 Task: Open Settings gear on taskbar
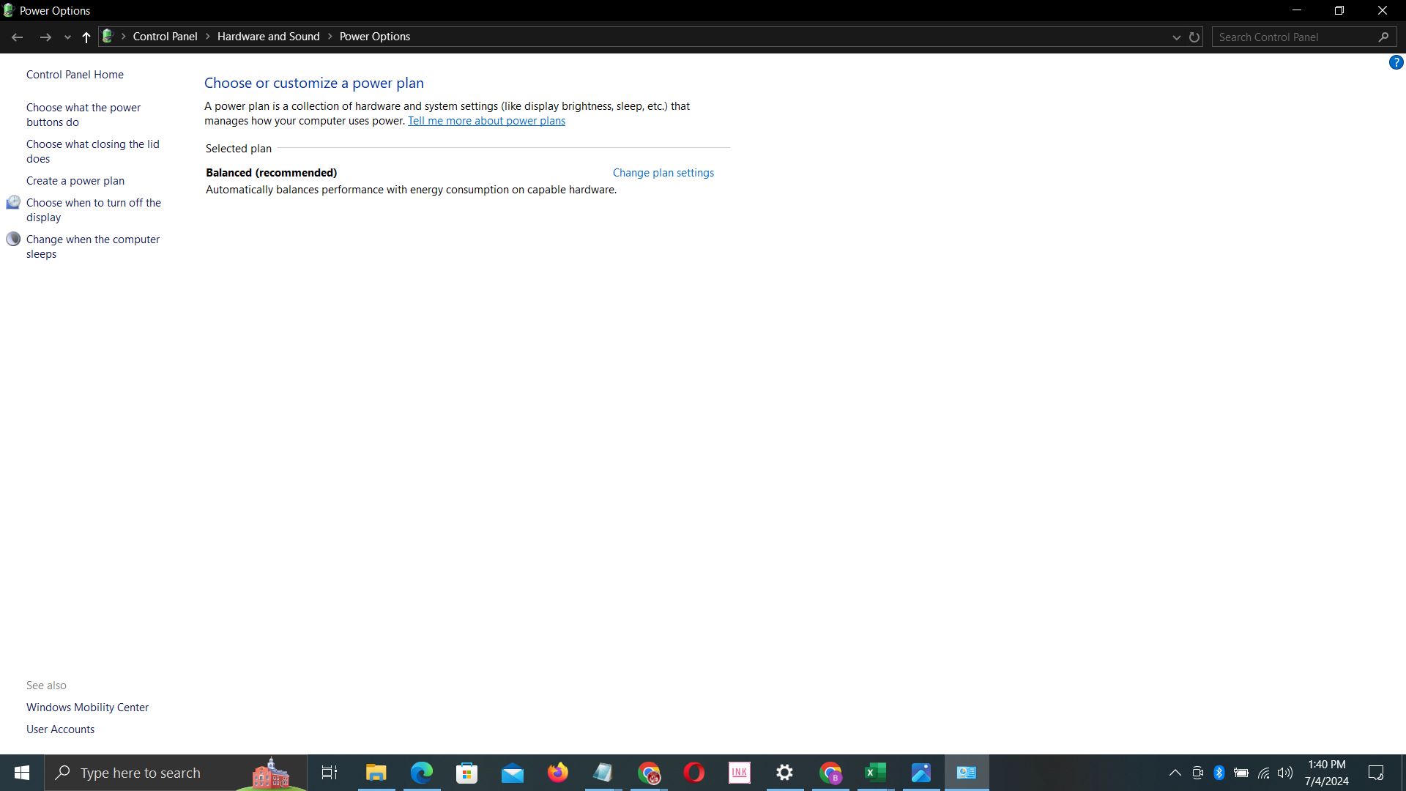[785, 773]
